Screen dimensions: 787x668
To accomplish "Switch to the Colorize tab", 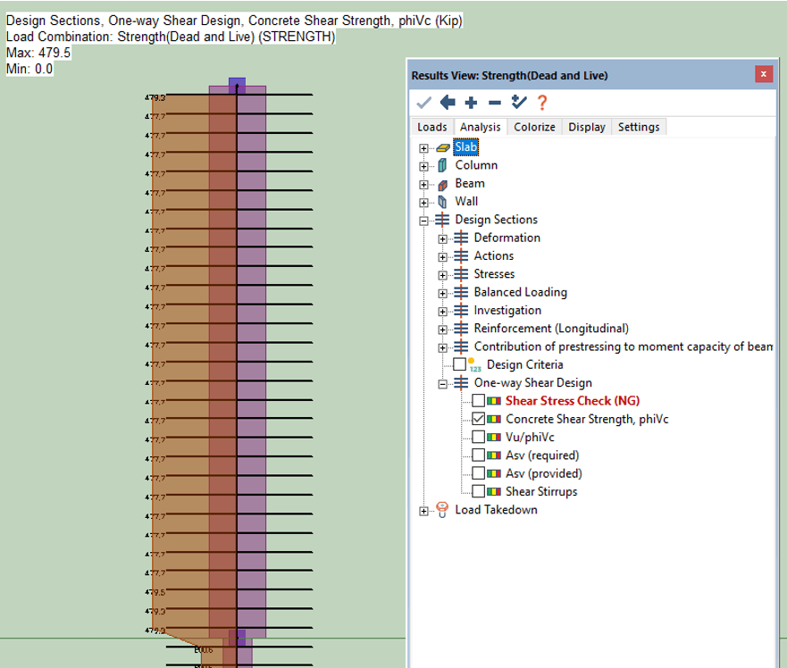I will pyautogui.click(x=534, y=127).
